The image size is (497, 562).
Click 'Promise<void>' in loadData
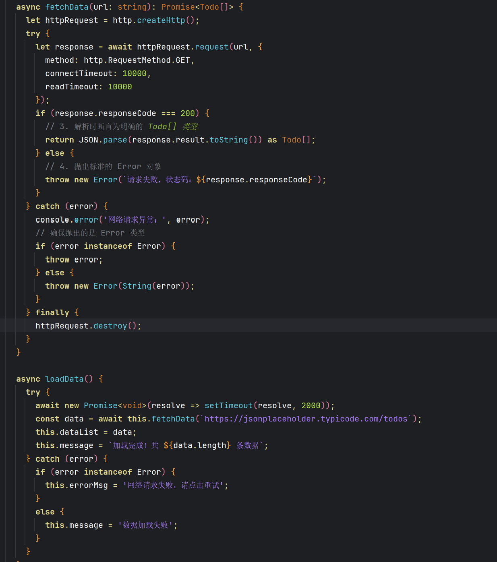[115, 405]
